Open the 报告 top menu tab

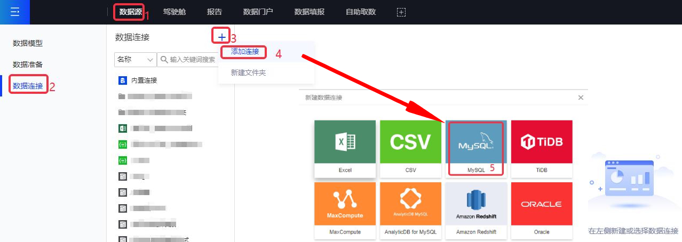tap(214, 12)
